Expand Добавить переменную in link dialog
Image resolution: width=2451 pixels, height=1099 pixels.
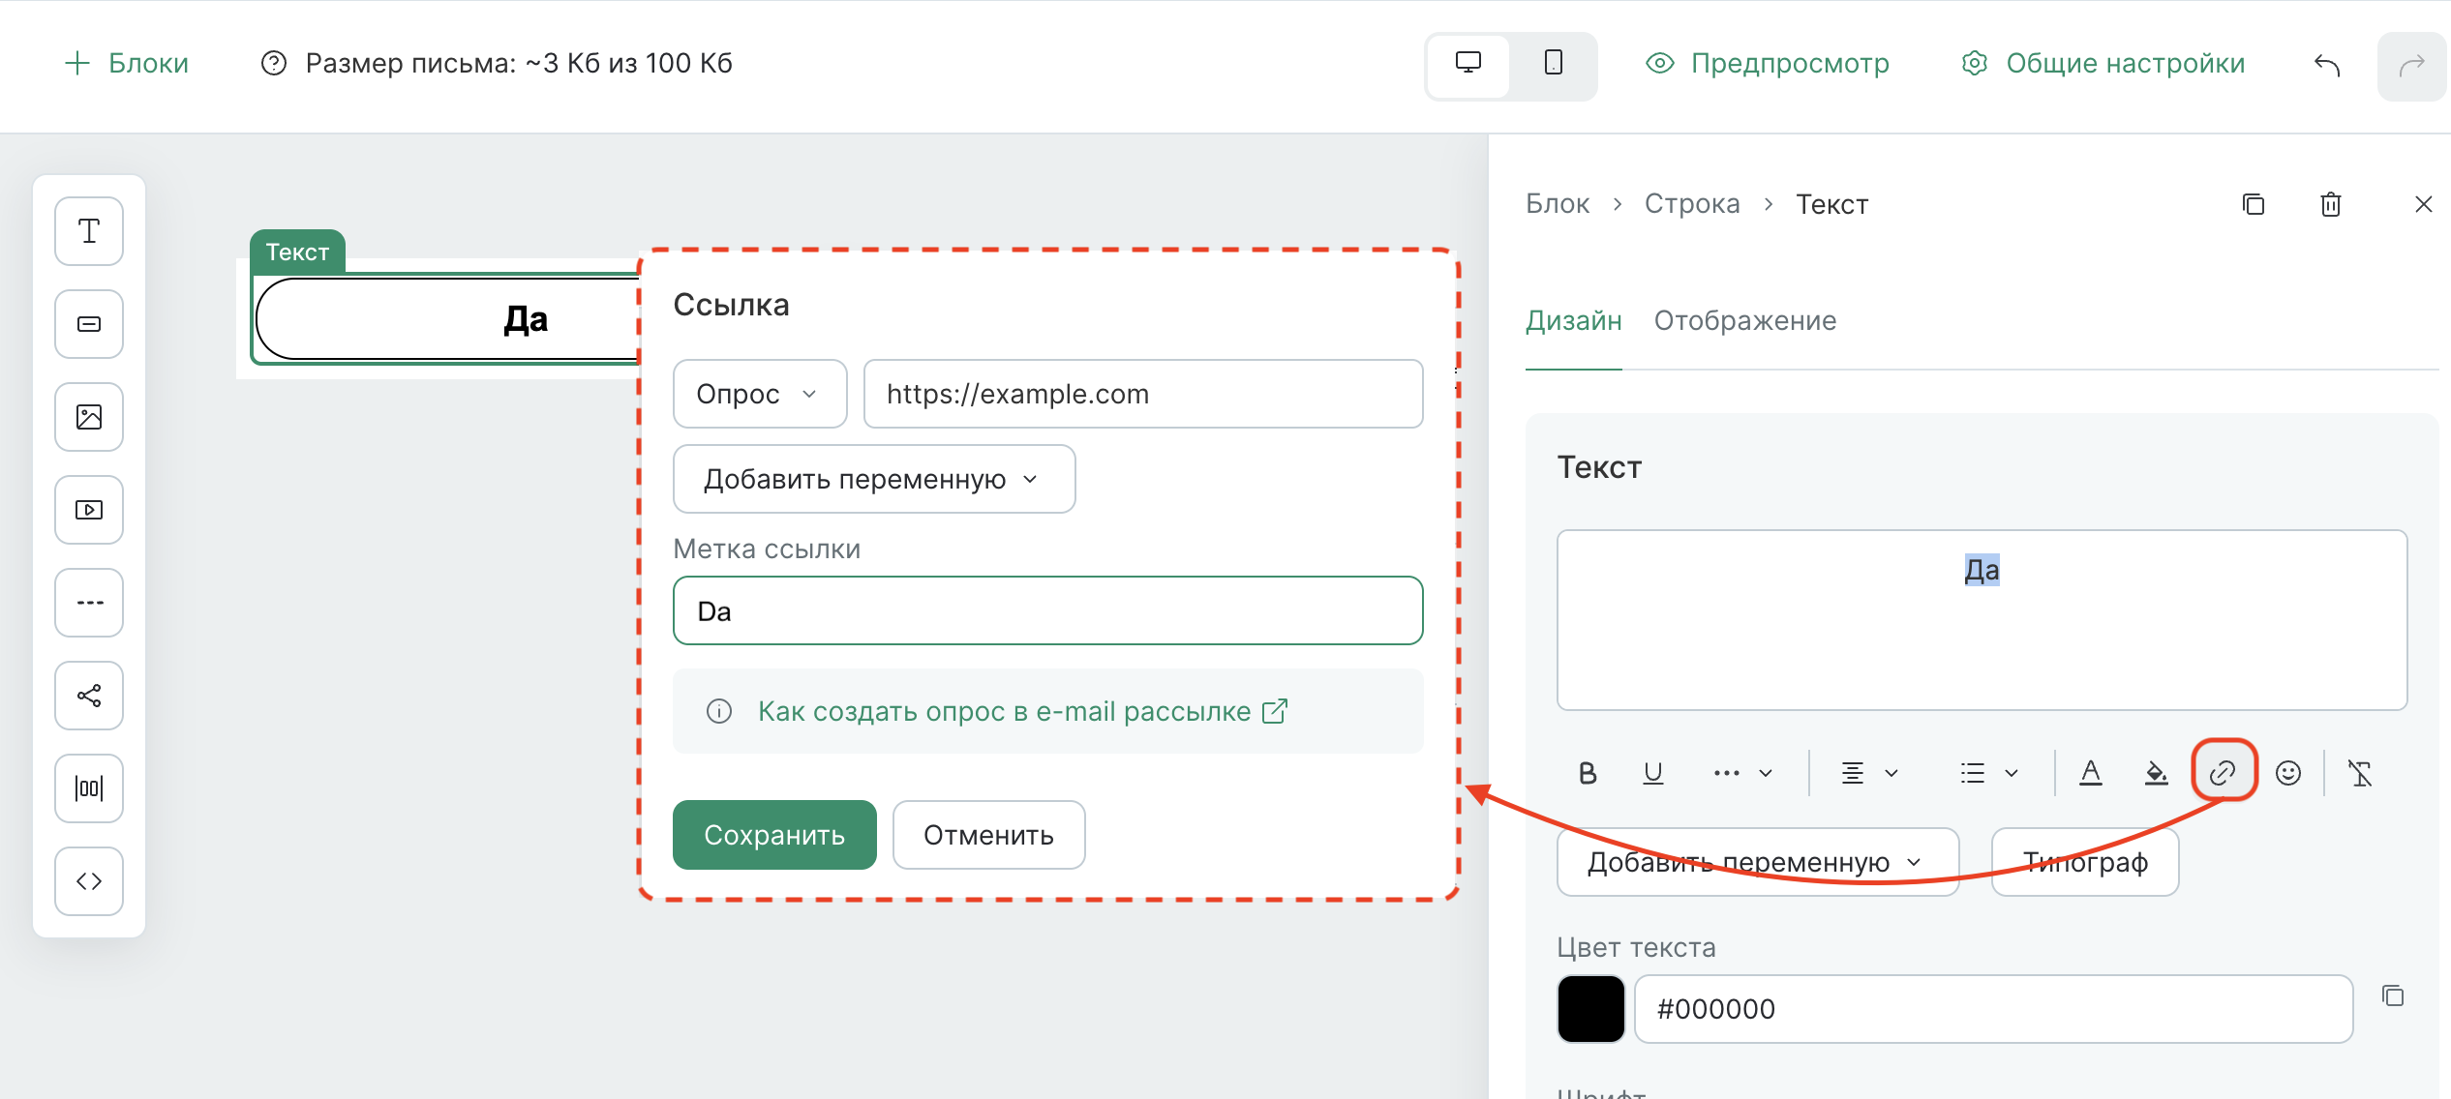coord(873,479)
